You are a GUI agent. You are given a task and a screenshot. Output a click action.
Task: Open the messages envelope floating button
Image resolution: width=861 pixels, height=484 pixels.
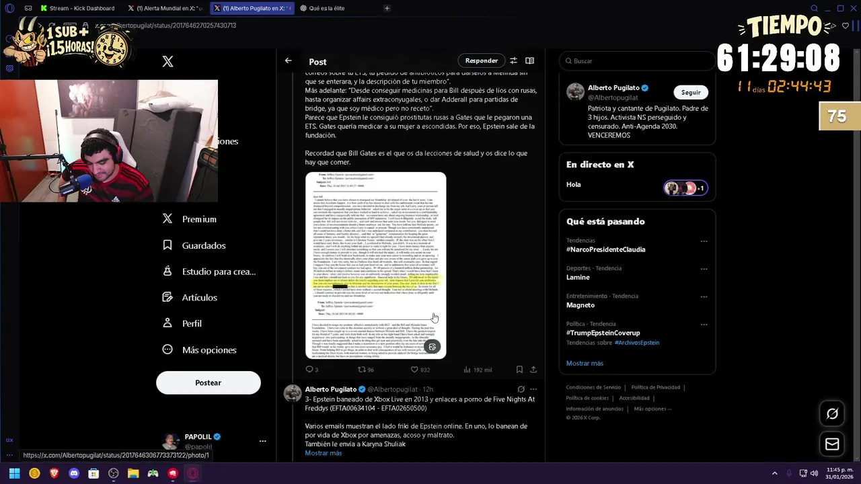pyautogui.click(x=832, y=444)
